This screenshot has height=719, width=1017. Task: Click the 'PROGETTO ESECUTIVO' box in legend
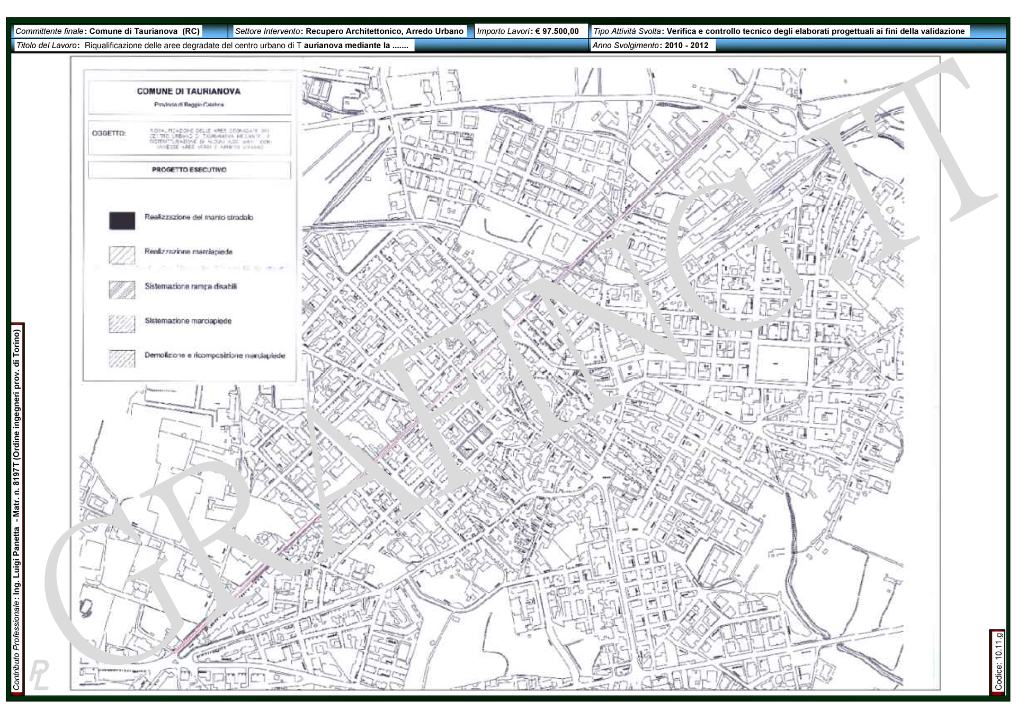pos(189,170)
